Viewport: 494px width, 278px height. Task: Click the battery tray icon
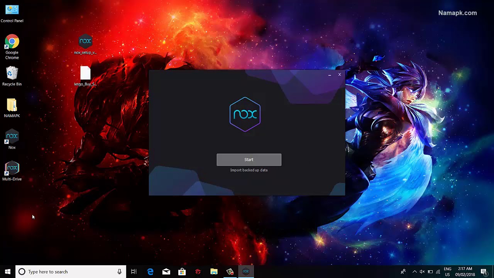tap(430, 272)
